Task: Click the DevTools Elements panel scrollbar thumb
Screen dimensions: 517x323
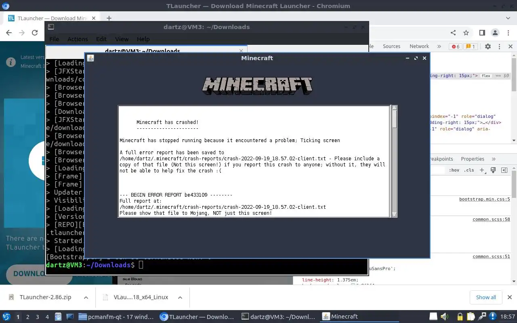Action: (514, 74)
